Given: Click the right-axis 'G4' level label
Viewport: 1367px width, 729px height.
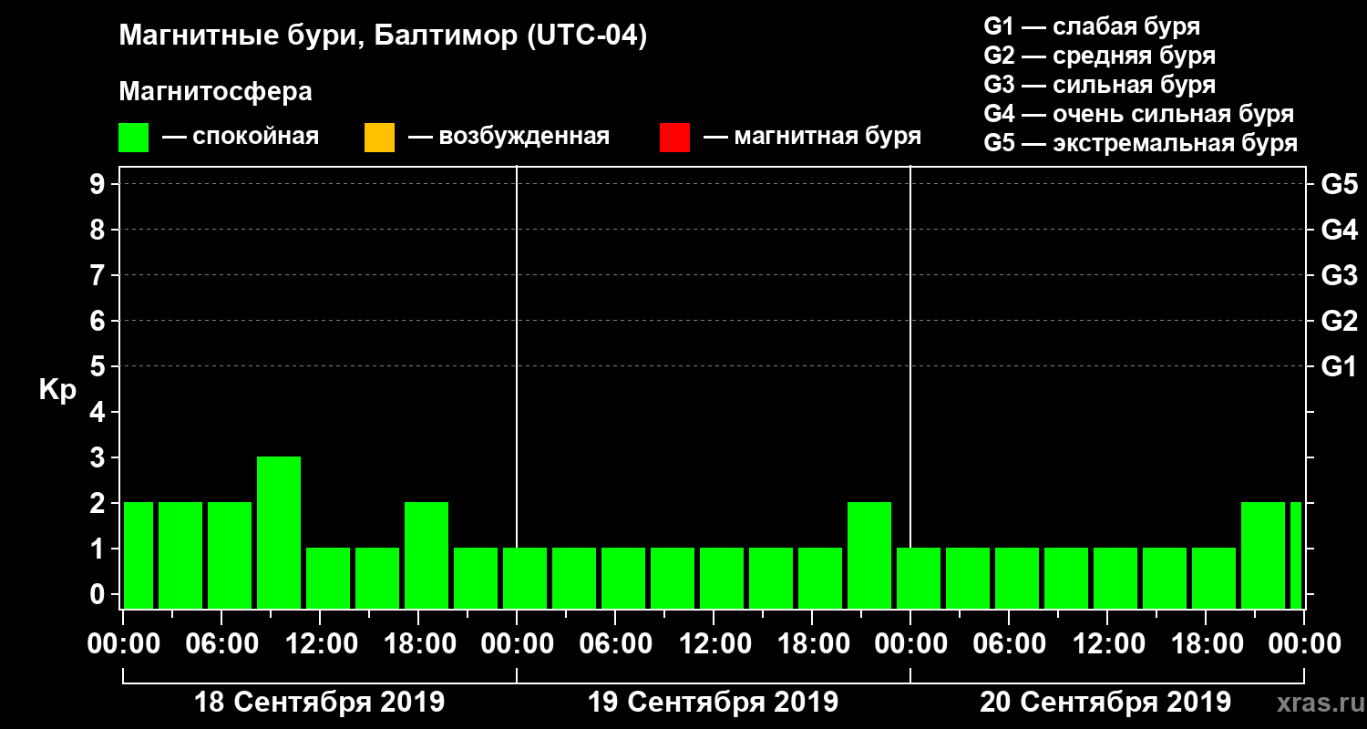Looking at the screenshot, I should [1339, 230].
